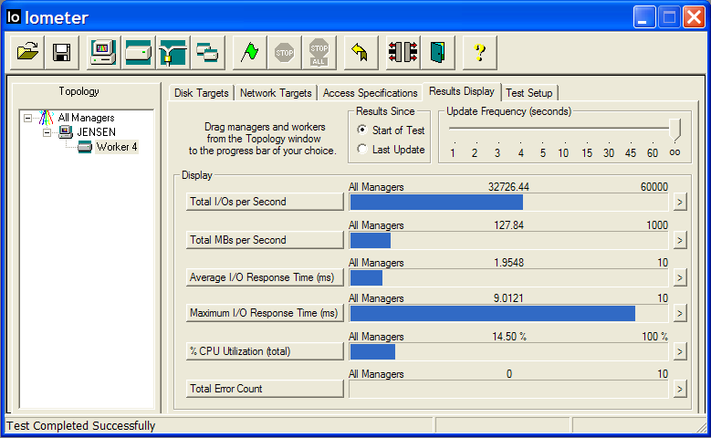Open the Access Specifications tab
Viewport: 711px width, 438px height.
(370, 93)
